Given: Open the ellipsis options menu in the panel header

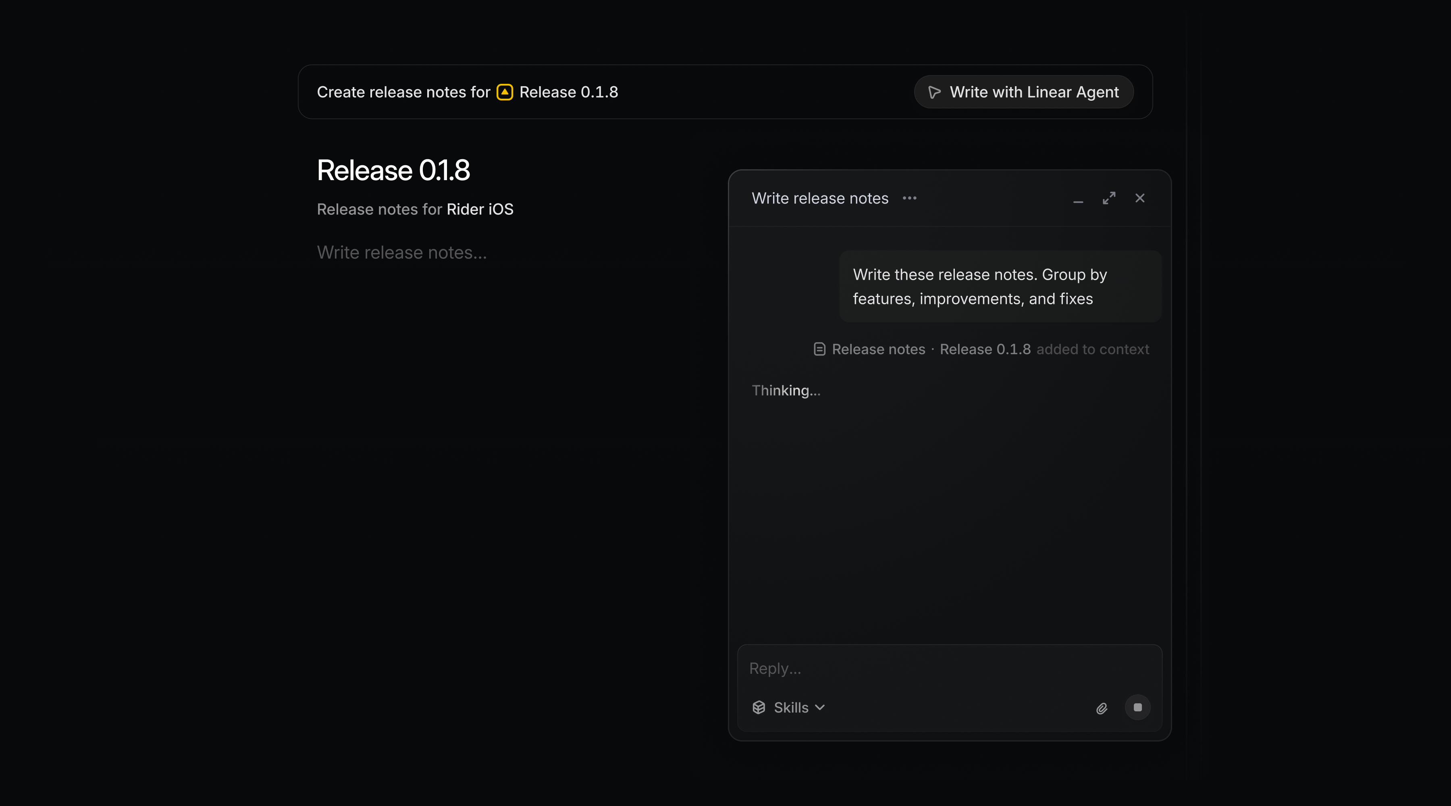Looking at the screenshot, I should (909, 198).
